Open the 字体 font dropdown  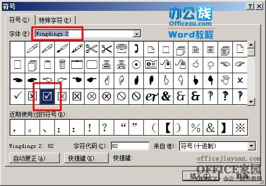pos(137,34)
